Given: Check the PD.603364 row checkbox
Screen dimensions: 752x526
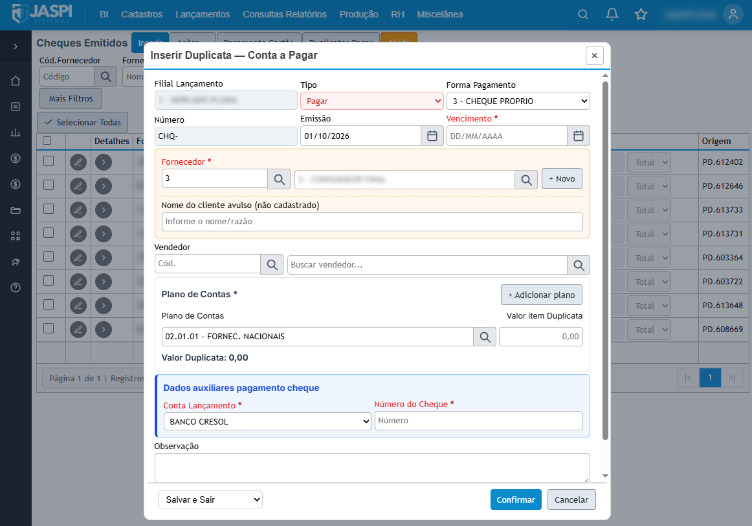Looking at the screenshot, I should pyautogui.click(x=49, y=257).
